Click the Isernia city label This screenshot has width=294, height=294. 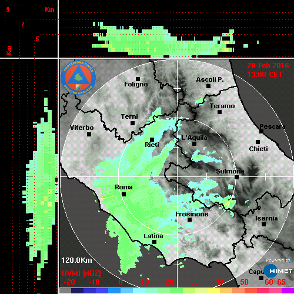[x=266, y=218]
